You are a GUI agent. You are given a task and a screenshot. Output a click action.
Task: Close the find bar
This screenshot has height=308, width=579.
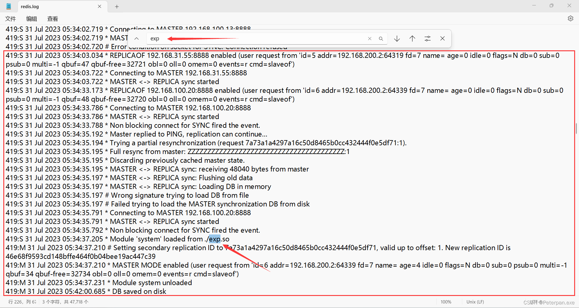pyautogui.click(x=442, y=39)
